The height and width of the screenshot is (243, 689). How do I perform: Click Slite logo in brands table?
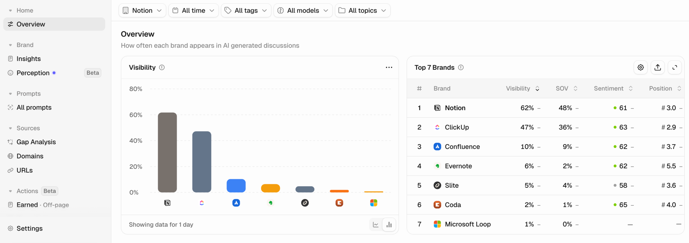point(437,185)
